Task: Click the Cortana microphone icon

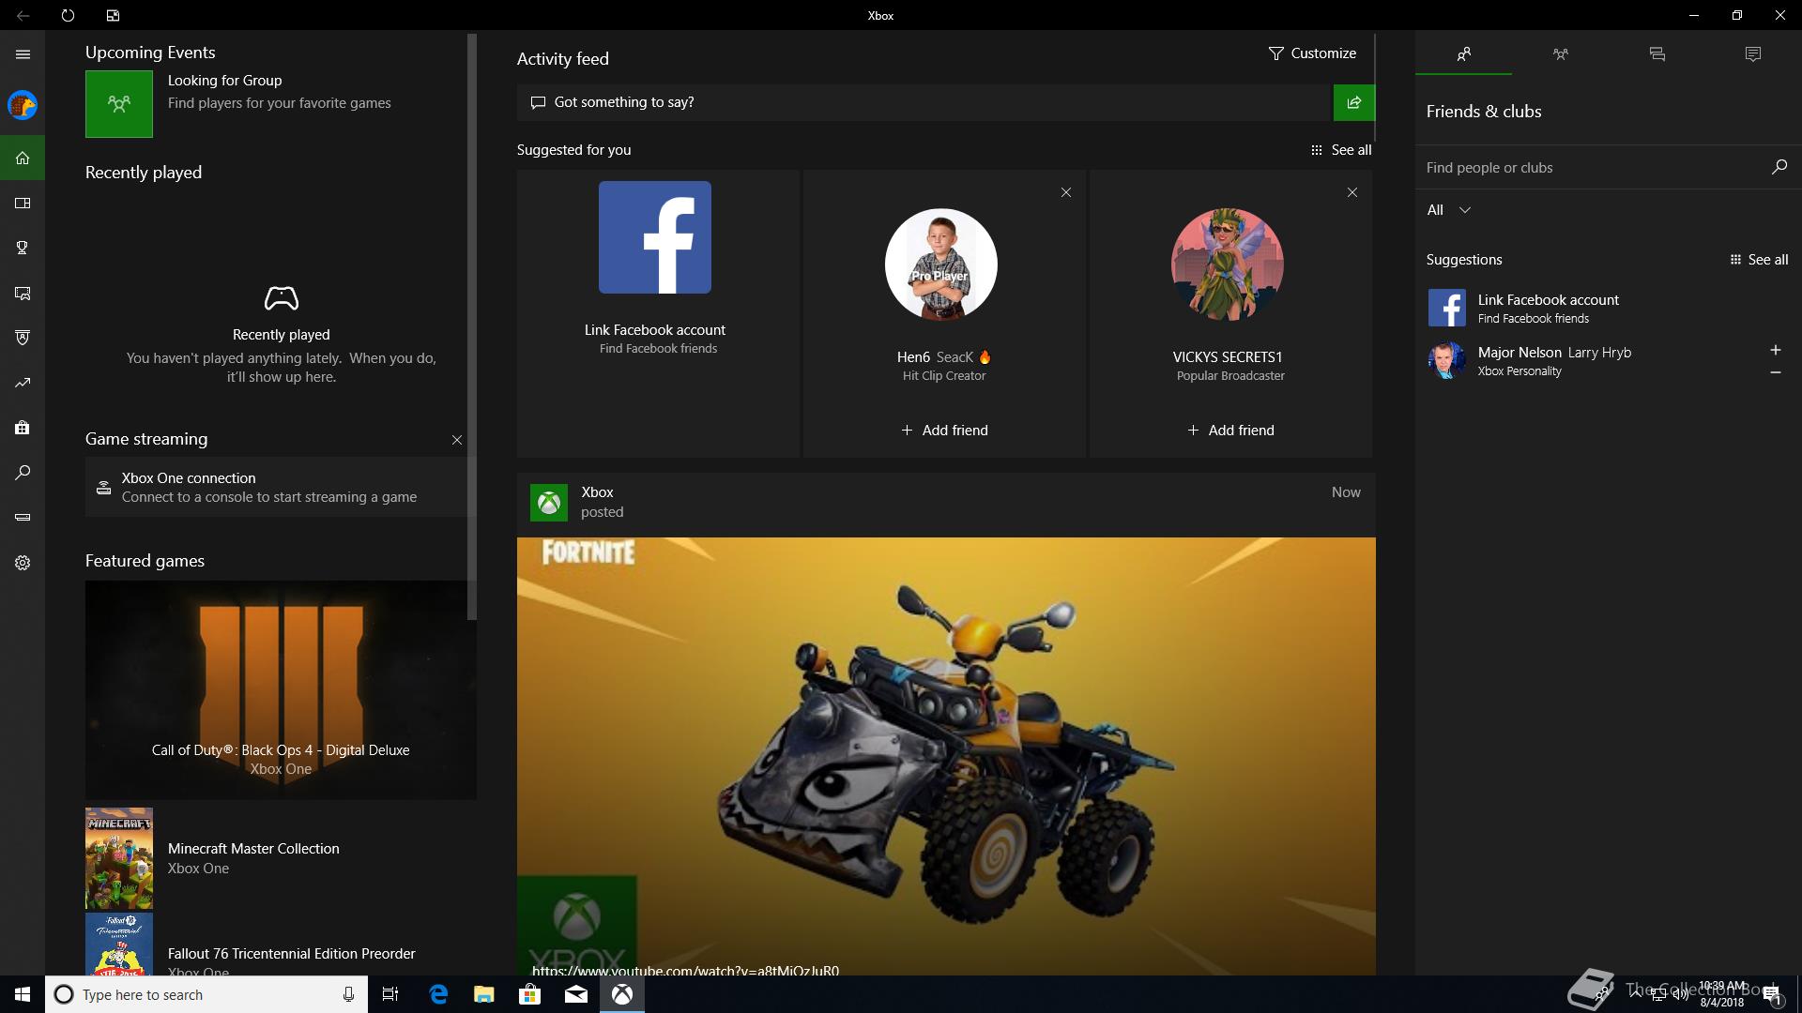Action: pos(348,994)
